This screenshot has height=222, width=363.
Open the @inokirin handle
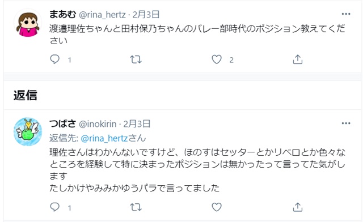tap(98, 124)
